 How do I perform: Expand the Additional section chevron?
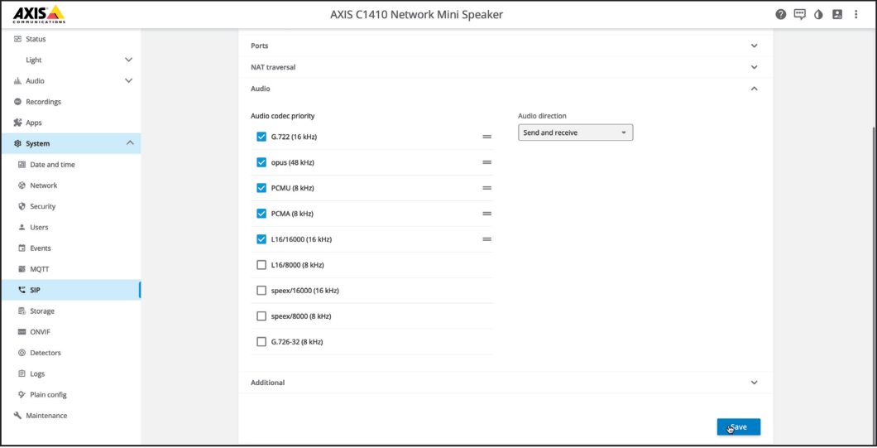pos(754,383)
